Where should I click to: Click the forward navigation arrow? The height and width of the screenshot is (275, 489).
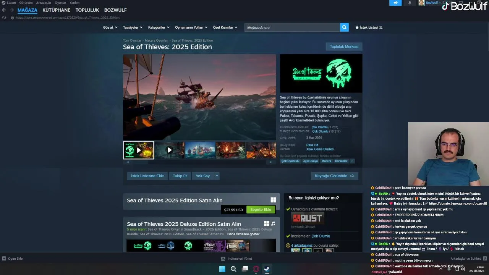point(12,10)
